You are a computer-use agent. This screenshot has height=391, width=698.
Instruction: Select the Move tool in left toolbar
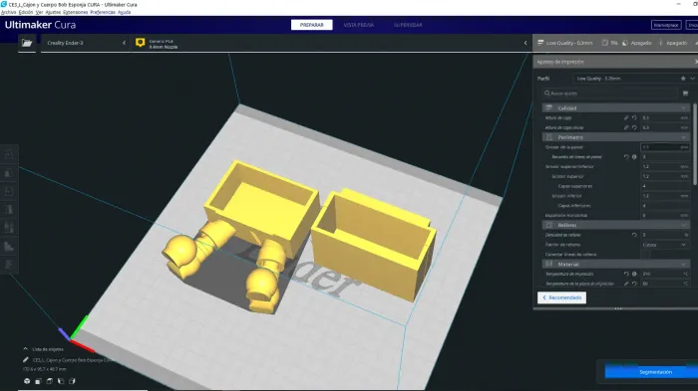click(9, 154)
